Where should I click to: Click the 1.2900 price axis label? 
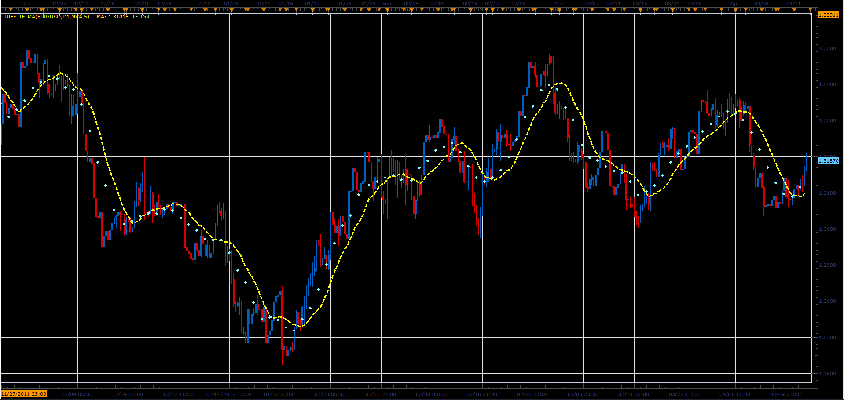[x=827, y=265]
